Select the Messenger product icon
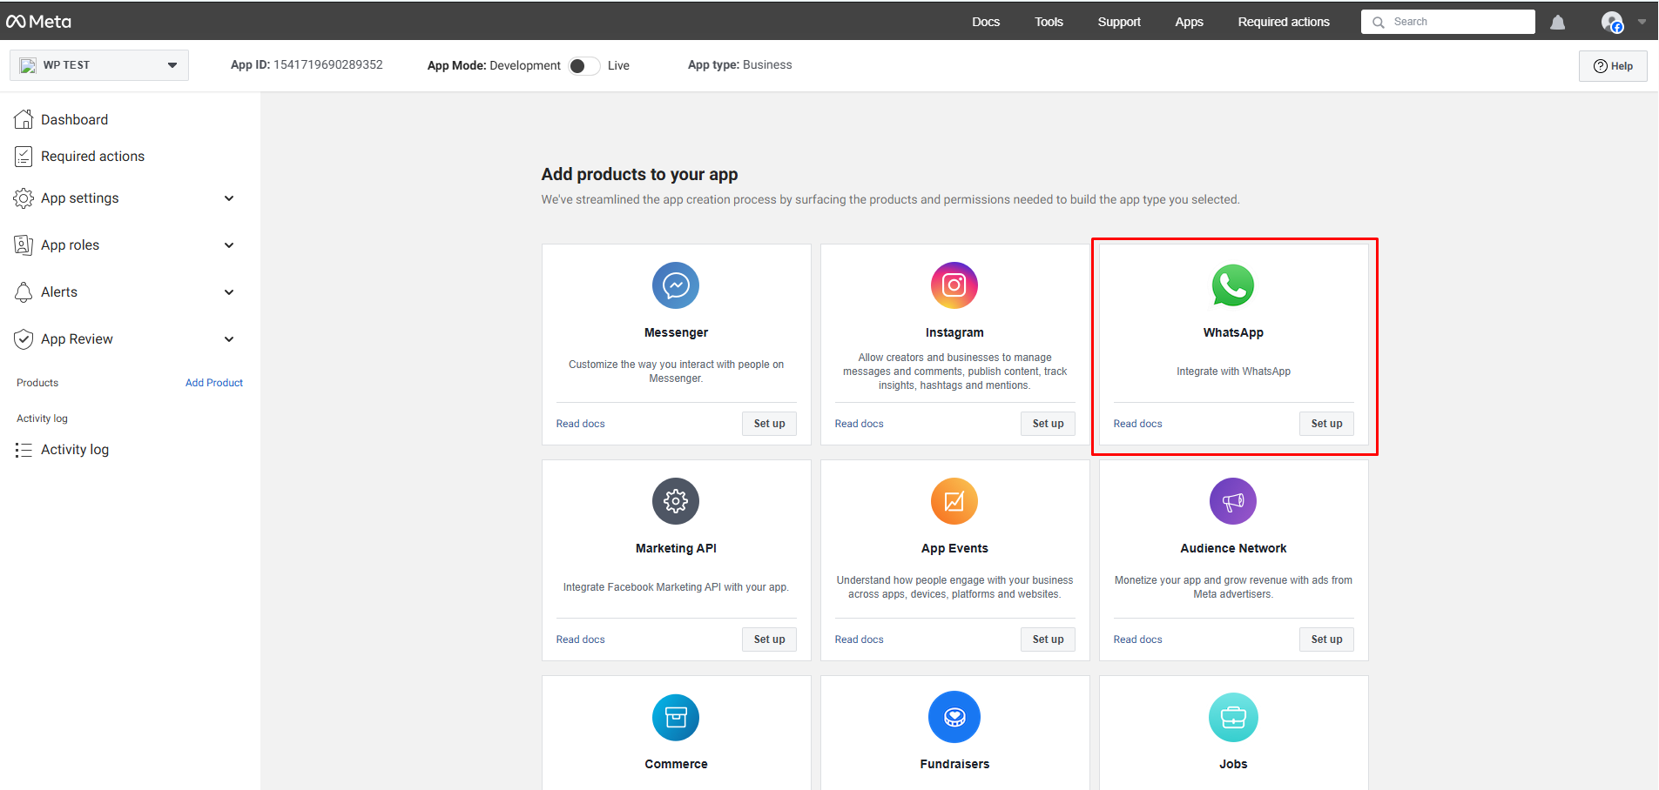Screen dimensions: 1659x790 675,285
